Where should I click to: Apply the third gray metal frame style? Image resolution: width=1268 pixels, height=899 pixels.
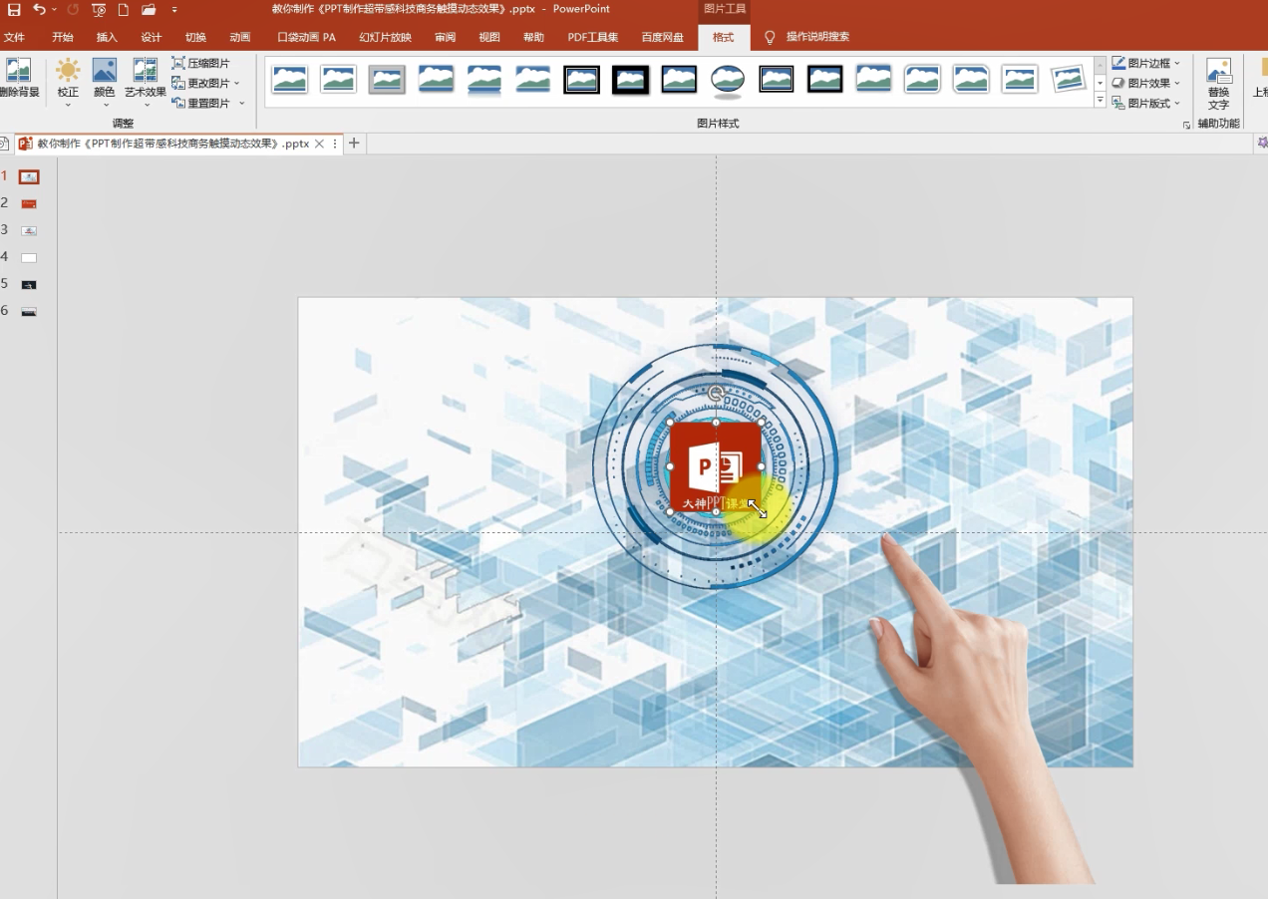pyautogui.click(x=387, y=79)
